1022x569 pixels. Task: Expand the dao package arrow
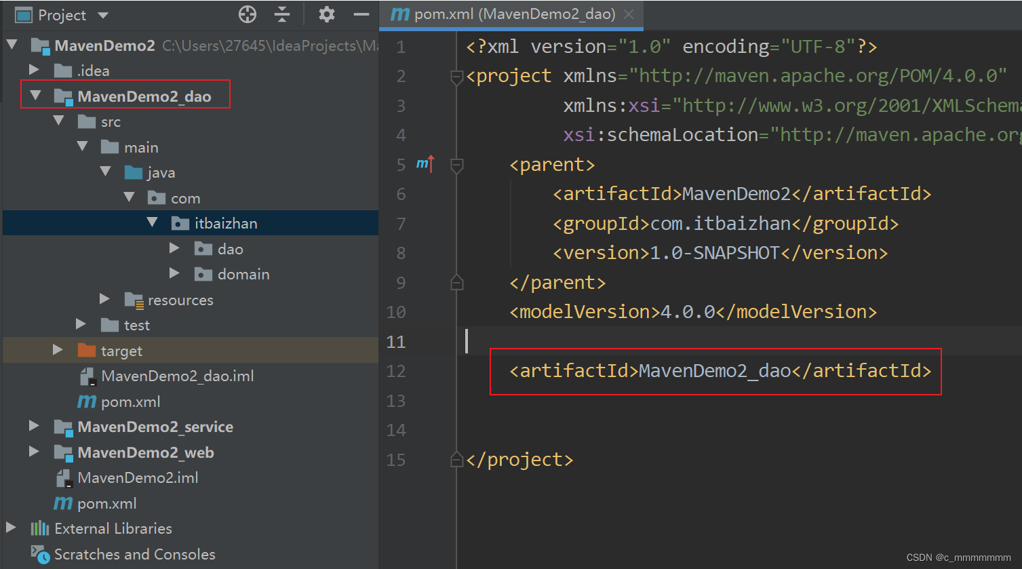(175, 248)
